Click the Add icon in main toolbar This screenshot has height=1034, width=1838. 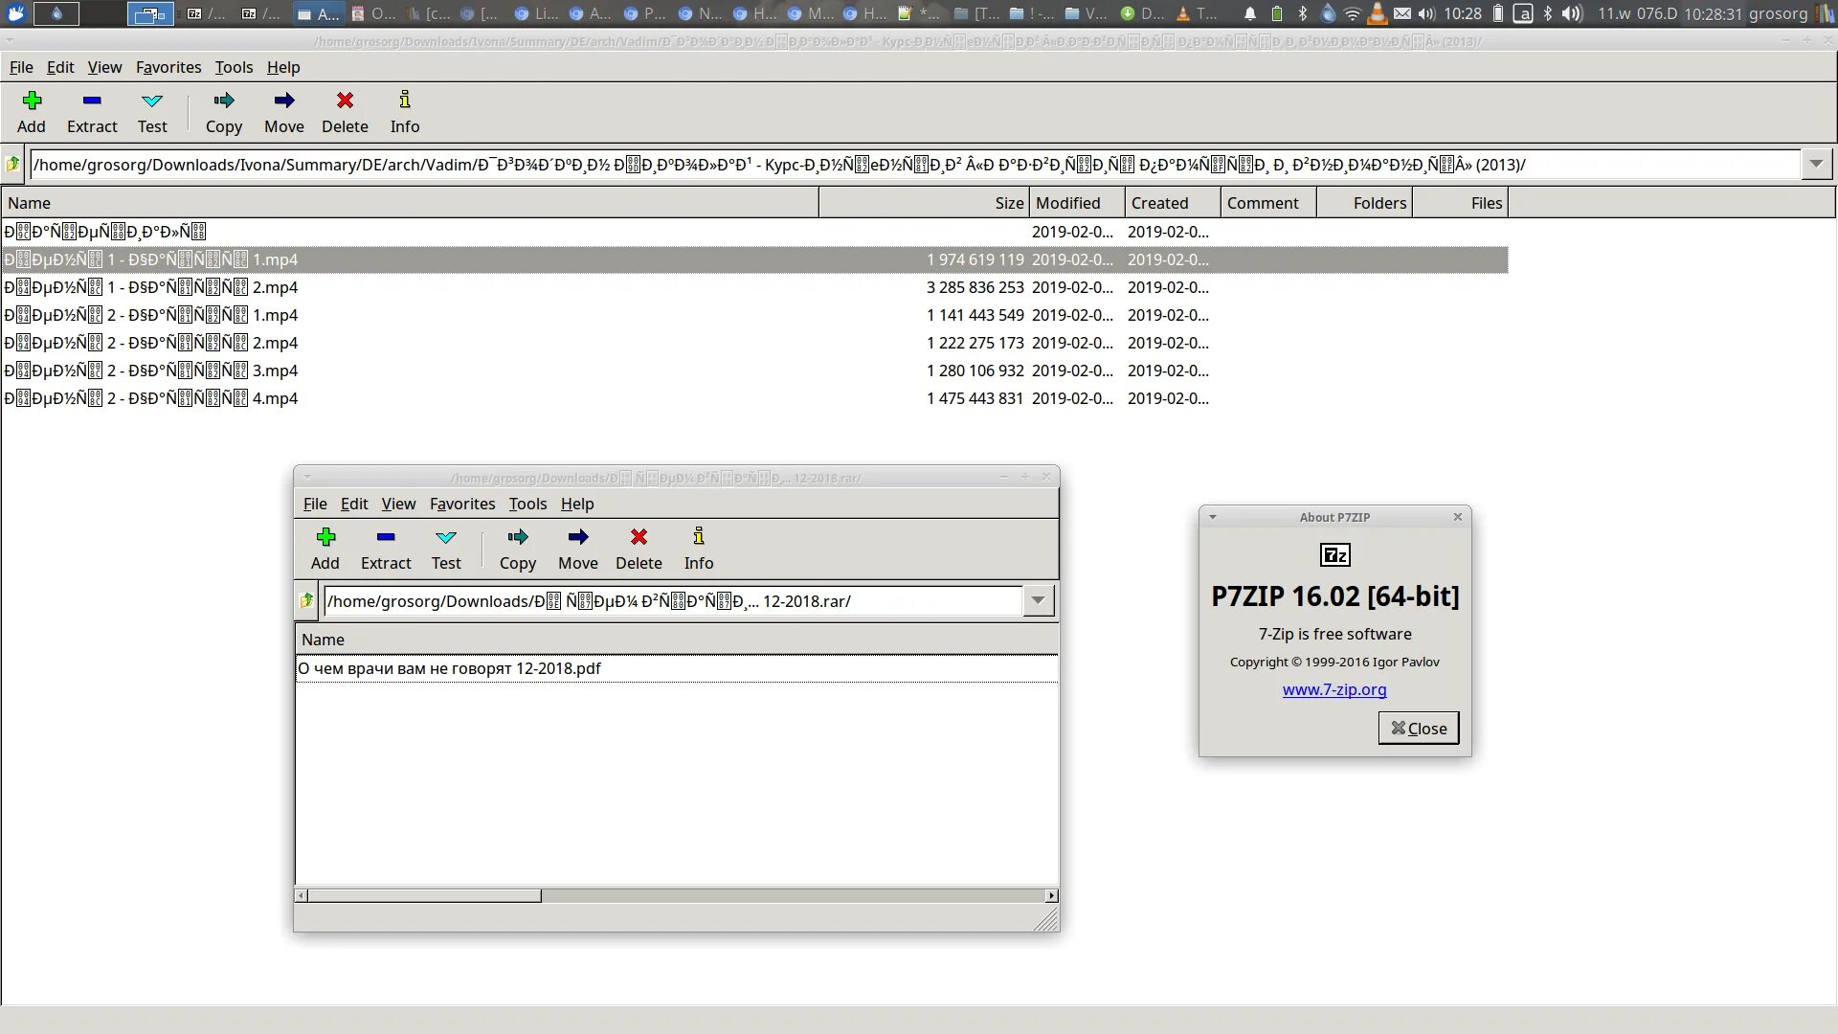[32, 101]
